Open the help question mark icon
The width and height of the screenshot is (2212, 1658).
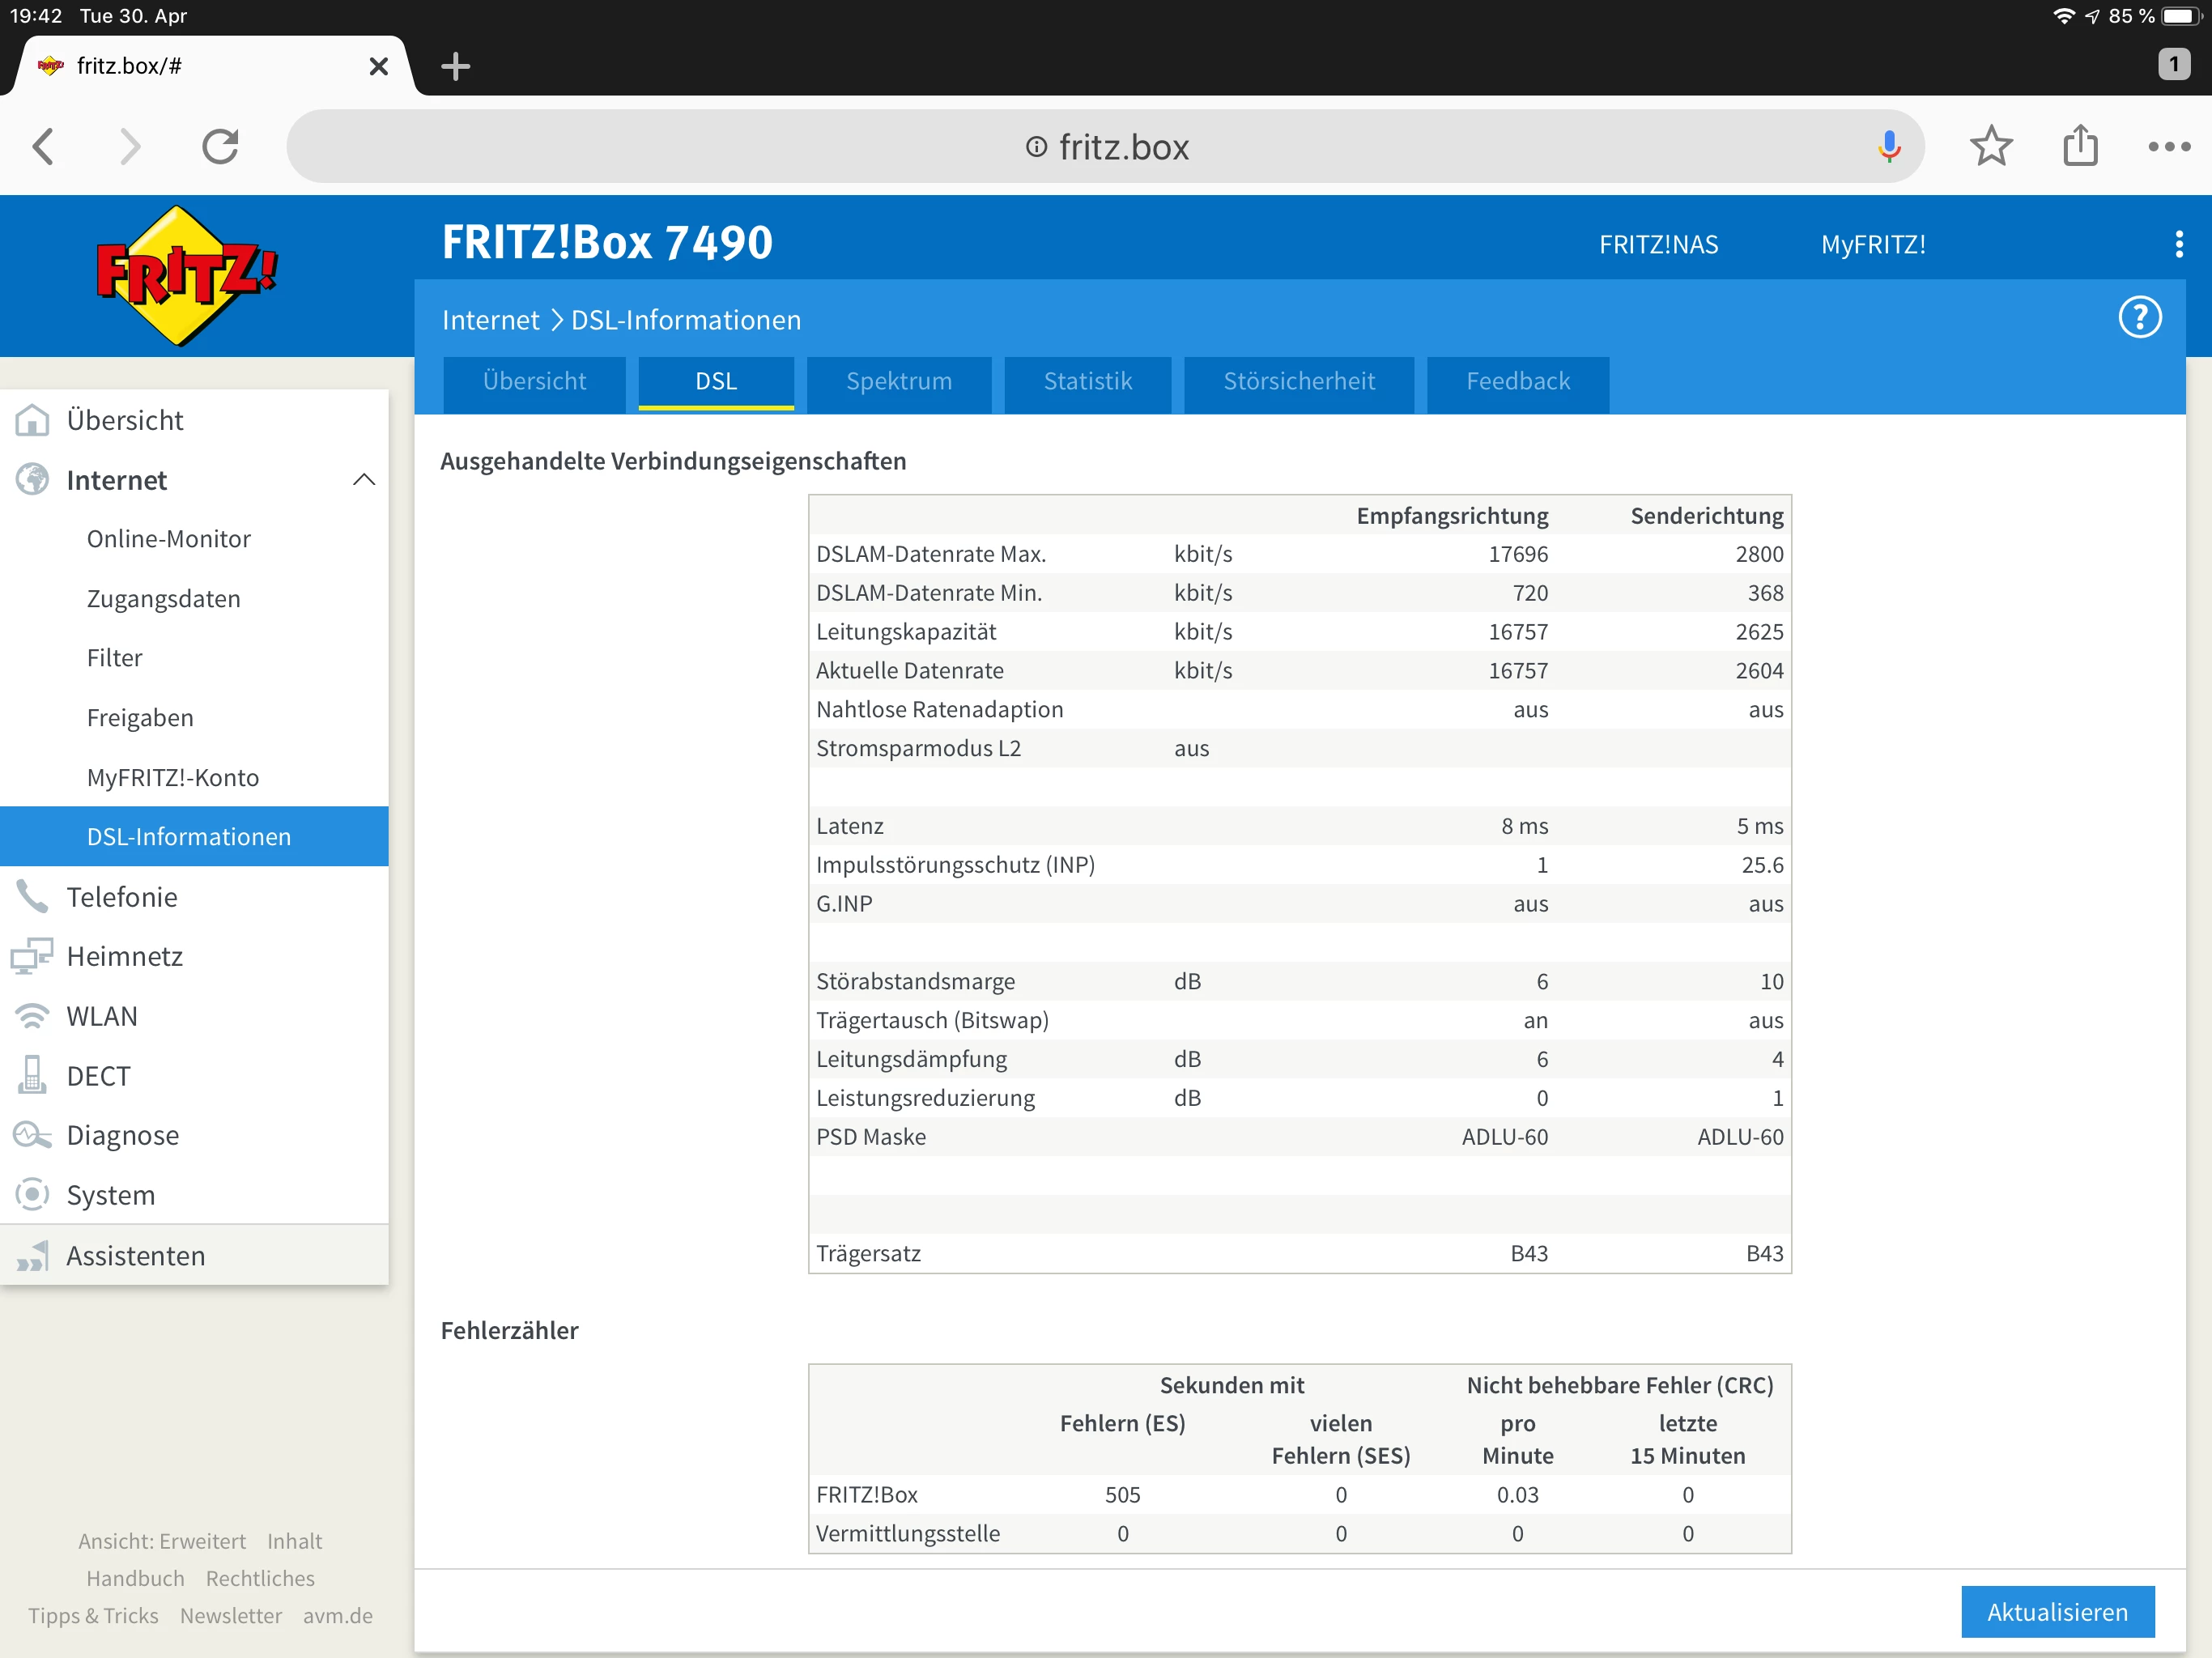[x=2139, y=318]
